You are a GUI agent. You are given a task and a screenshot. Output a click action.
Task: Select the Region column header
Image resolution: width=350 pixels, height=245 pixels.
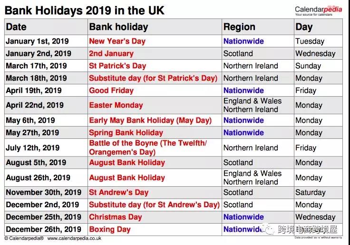pyautogui.click(x=239, y=27)
